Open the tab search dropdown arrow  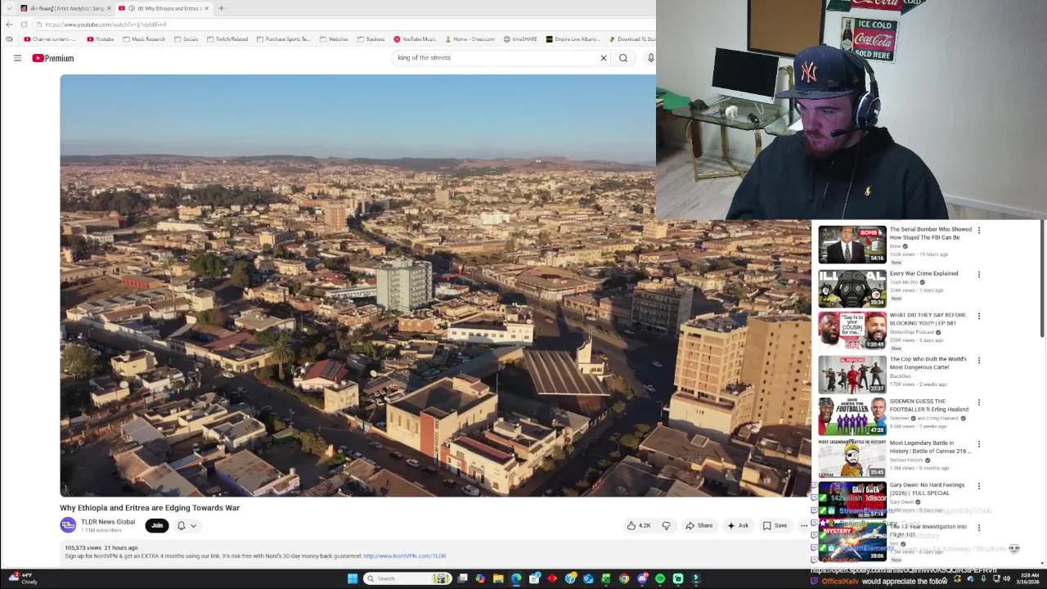point(9,8)
